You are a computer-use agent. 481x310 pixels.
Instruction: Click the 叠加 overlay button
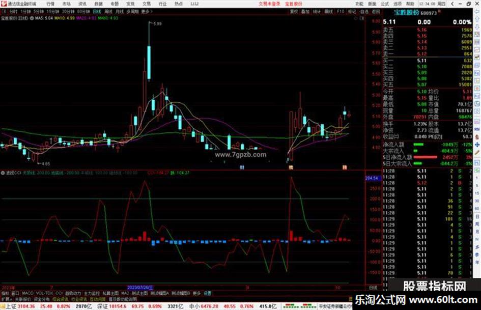coord(305,11)
